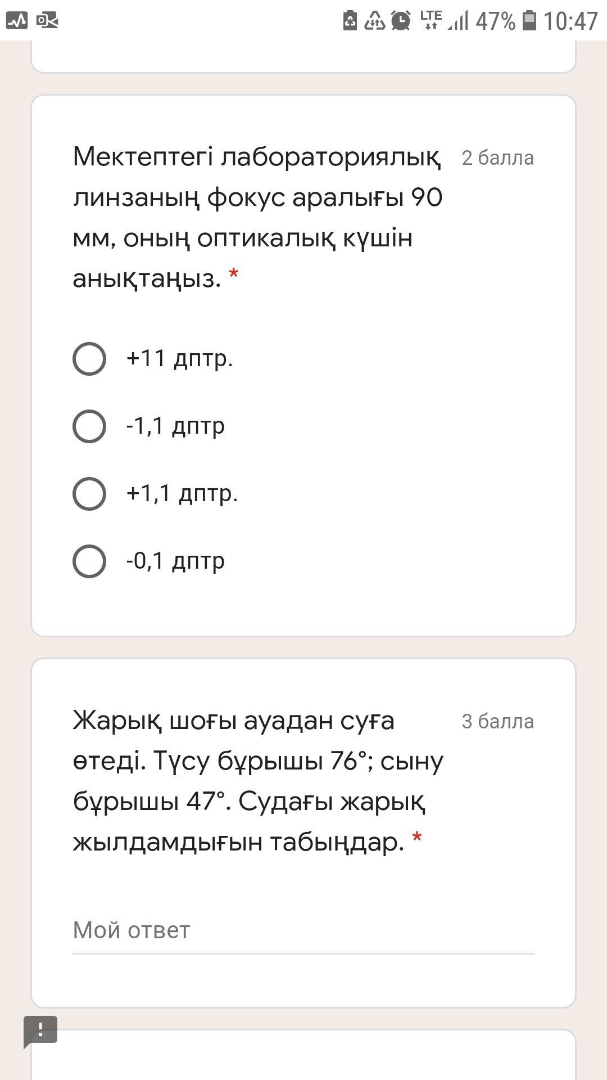Tap the LTE network indicator
The image size is (607, 1080).
pos(431,20)
